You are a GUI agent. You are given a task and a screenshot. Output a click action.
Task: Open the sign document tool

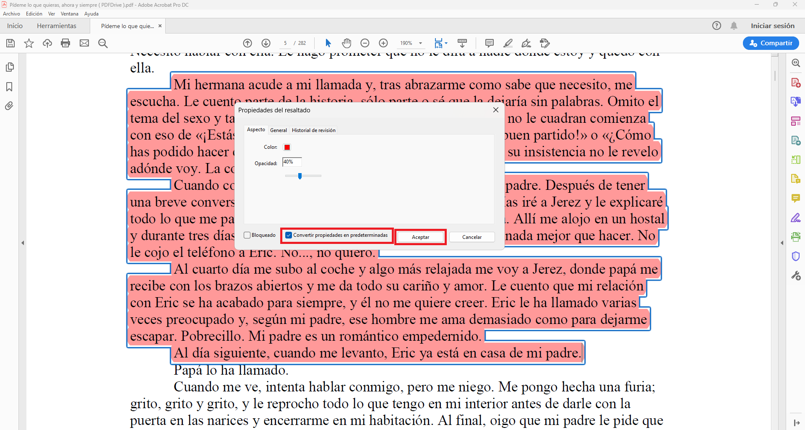(526, 43)
